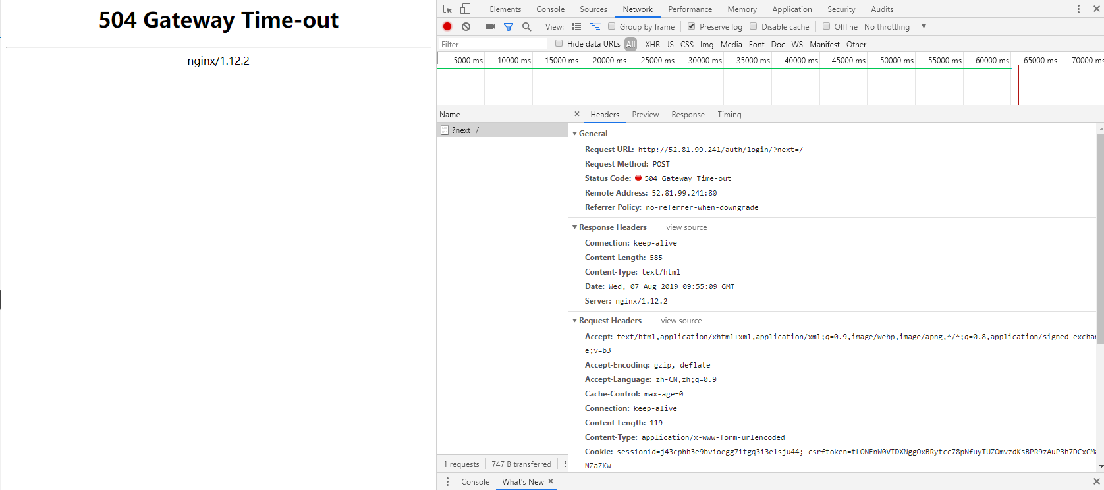Image resolution: width=1104 pixels, height=490 pixels.
Task: Filter requests by XHR type
Action: [652, 44]
